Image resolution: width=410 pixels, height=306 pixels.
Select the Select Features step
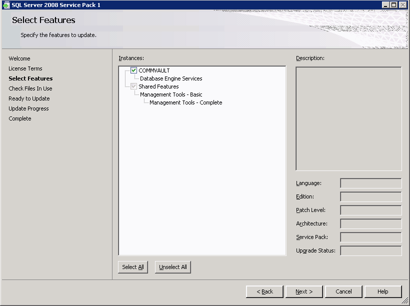30,78
